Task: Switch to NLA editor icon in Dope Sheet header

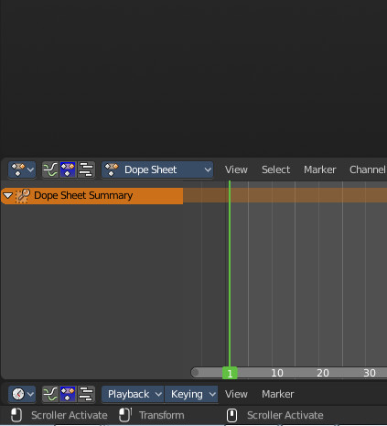Action: click(86, 169)
